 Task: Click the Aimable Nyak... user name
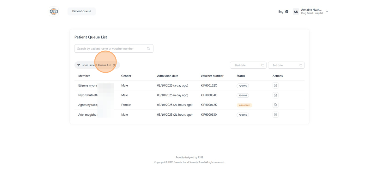click(311, 10)
